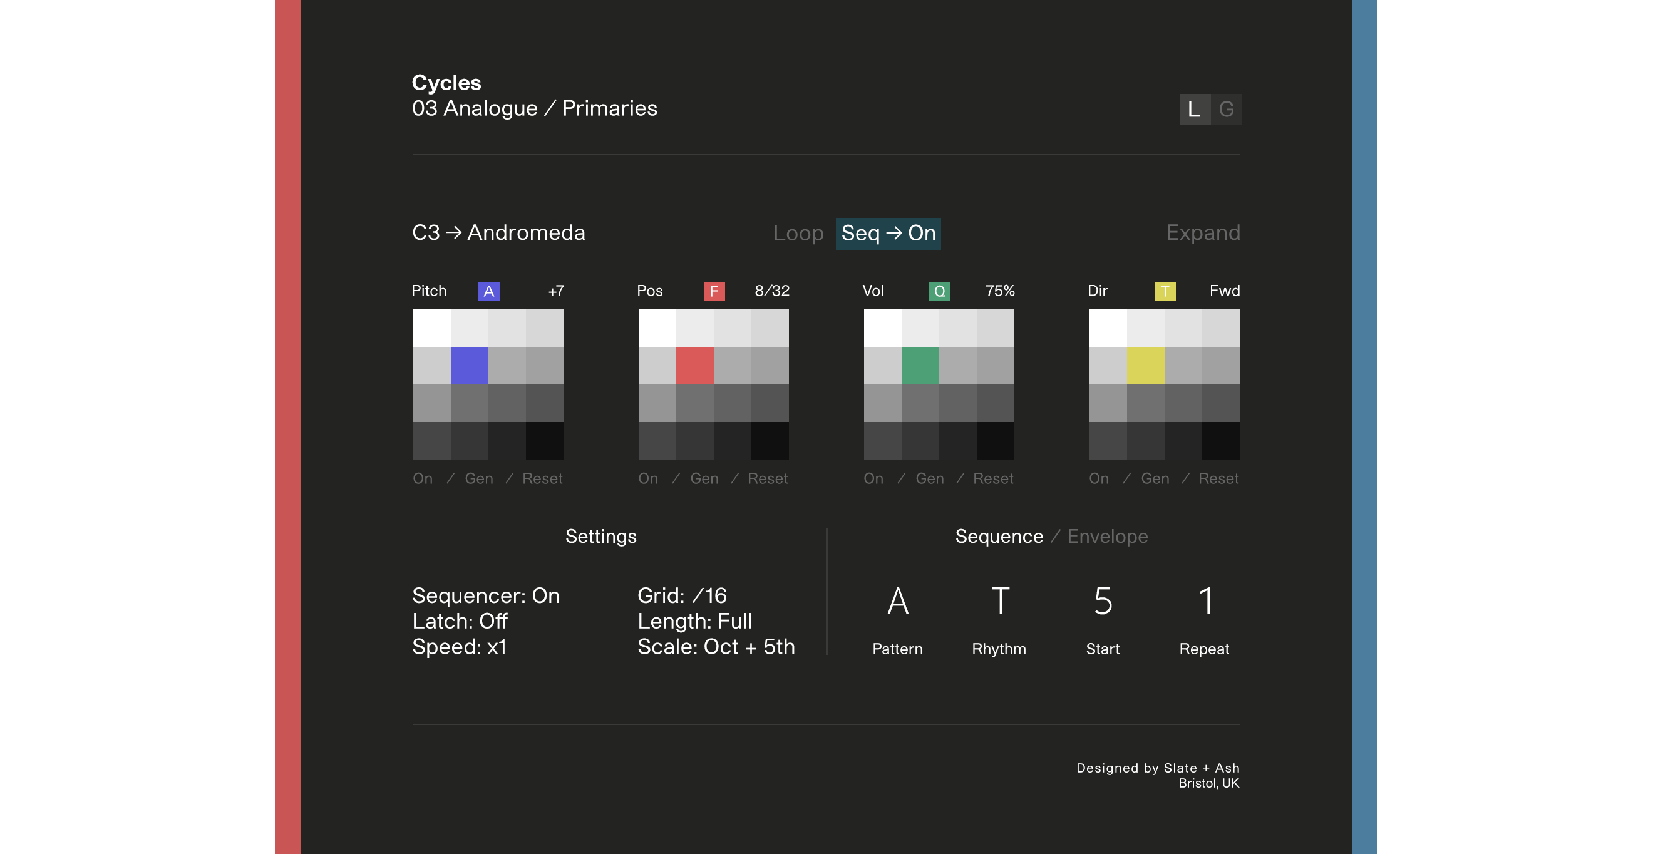The width and height of the screenshot is (1653, 854).
Task: Open the C3 Andromeda sample selector
Action: coord(498,233)
